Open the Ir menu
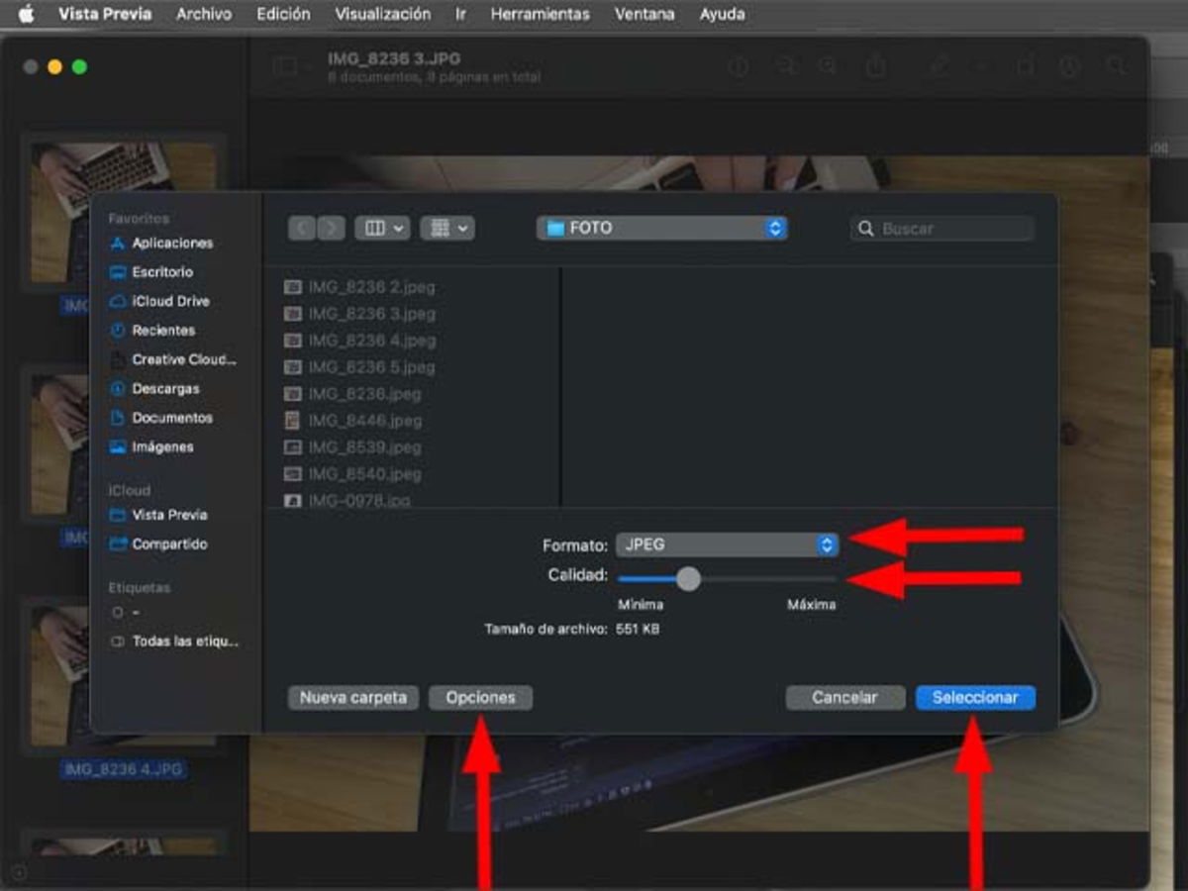Image resolution: width=1188 pixels, height=891 pixels. tap(461, 14)
